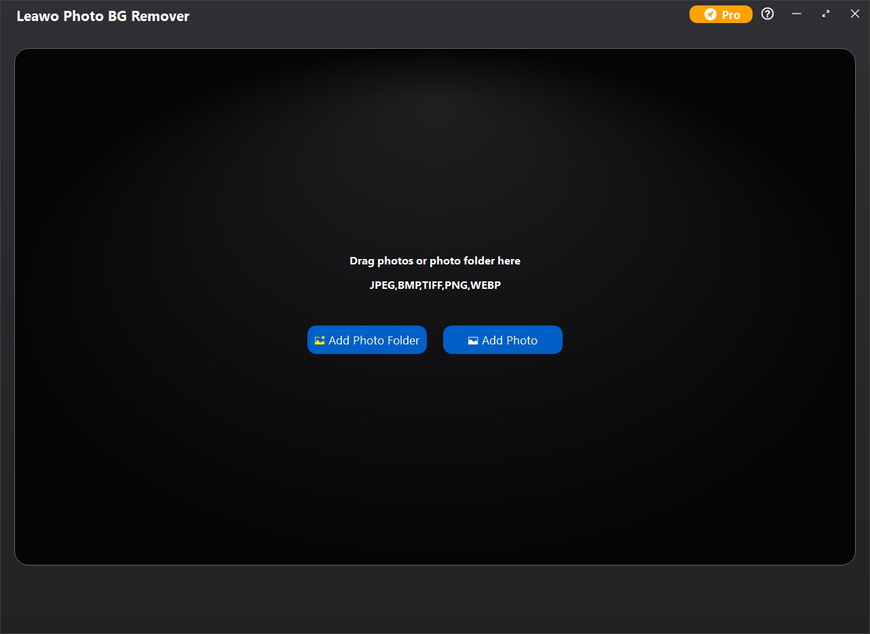Open the help question mark icon

point(768,14)
